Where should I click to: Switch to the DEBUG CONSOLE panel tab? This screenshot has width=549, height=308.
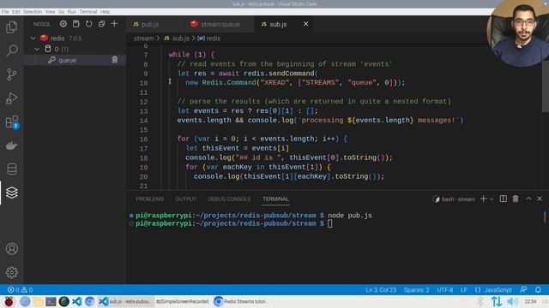(229, 199)
